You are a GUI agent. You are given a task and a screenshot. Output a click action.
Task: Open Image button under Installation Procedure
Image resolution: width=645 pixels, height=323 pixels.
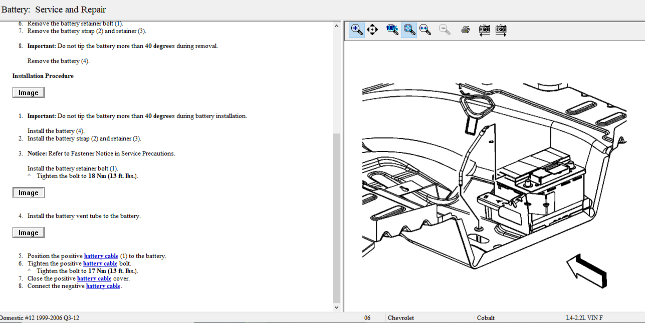[29, 92]
